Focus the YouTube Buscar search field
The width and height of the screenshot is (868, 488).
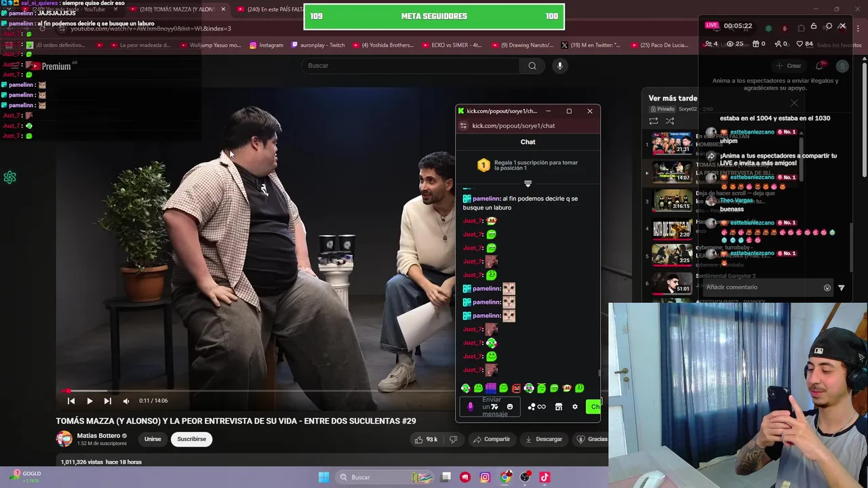pos(410,66)
